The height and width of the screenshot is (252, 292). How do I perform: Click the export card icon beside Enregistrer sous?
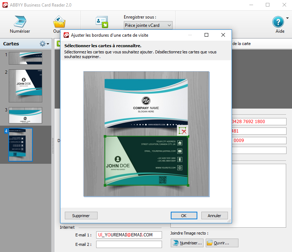(102, 22)
